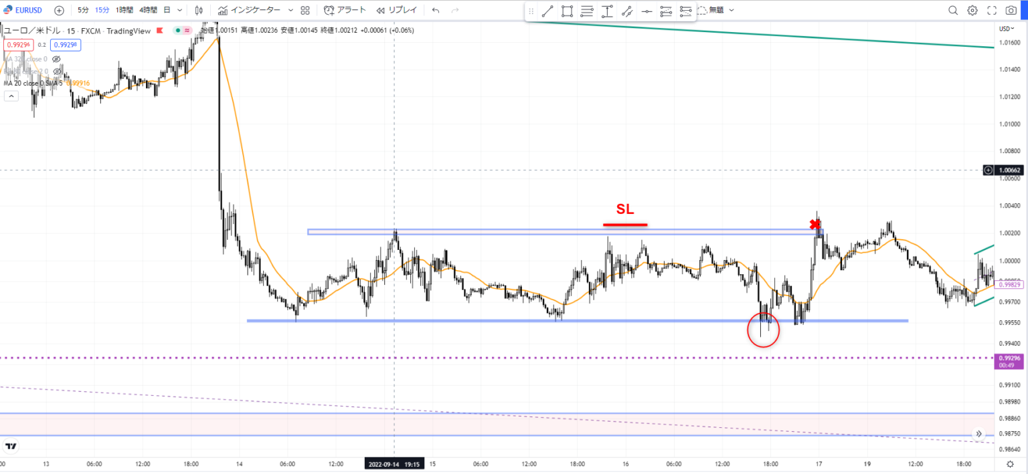Open the USD currency dropdown on price axis
The height and width of the screenshot is (474, 1028).
pos(1006,29)
